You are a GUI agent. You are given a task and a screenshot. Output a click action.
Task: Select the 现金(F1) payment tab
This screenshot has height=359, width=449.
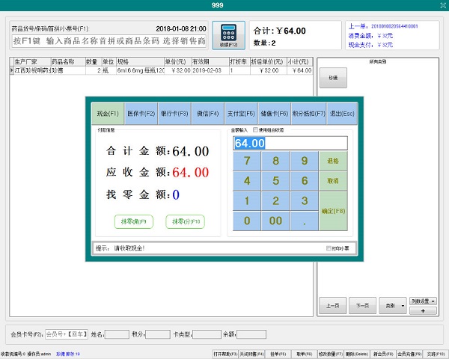[x=108, y=114]
